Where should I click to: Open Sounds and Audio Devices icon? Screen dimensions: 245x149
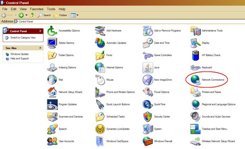pyautogui.click(x=196, y=117)
